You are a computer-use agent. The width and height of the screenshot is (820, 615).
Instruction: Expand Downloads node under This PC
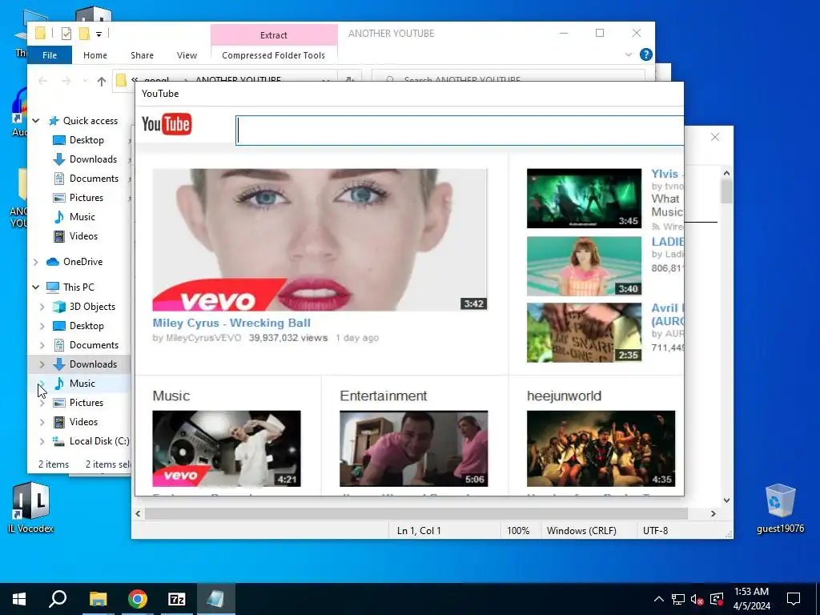point(42,364)
